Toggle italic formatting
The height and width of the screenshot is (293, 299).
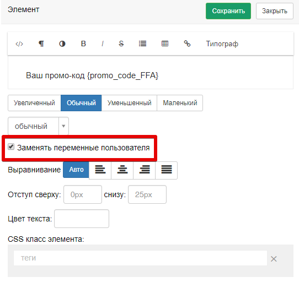point(103,44)
